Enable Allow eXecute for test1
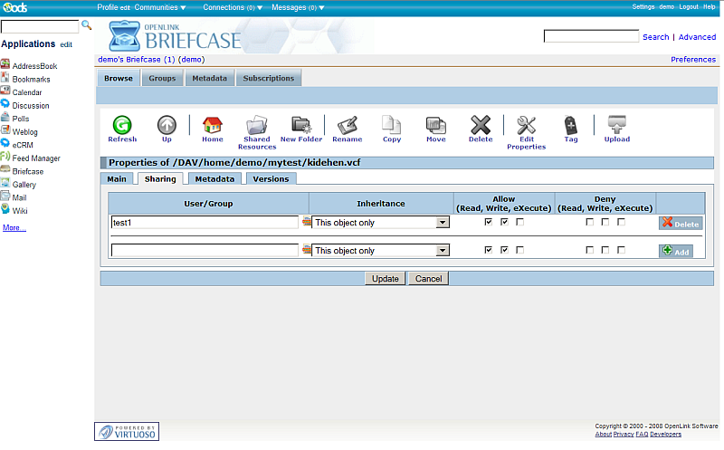The image size is (724, 450). [519, 222]
